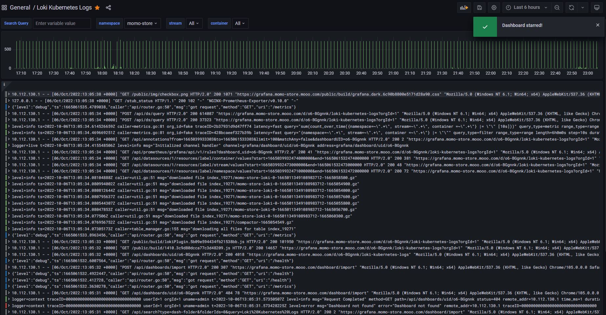The image size is (606, 315).
Task: Open dashboard settings via the gear icon
Action: tap(494, 7)
